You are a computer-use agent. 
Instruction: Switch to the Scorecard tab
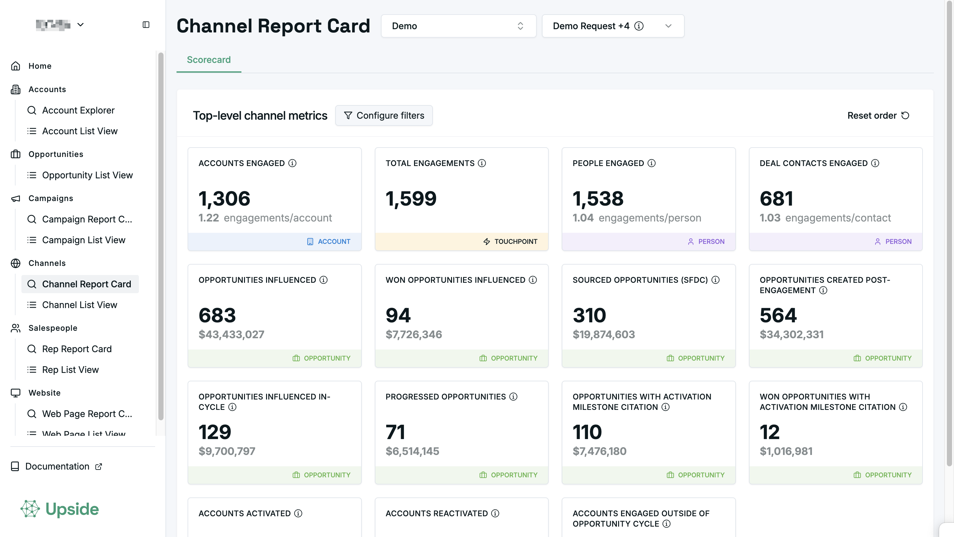(x=209, y=60)
